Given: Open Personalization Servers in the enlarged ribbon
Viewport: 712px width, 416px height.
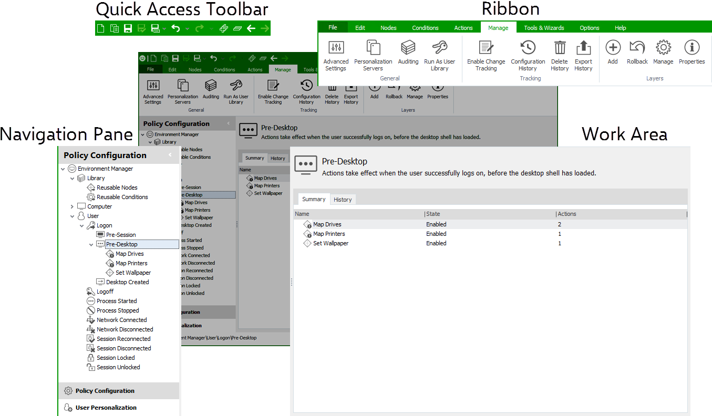Looking at the screenshot, I should pyautogui.click(x=373, y=56).
